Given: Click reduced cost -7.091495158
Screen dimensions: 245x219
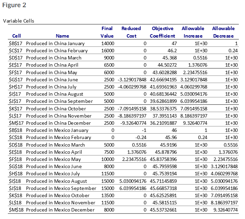Looking at the screenshot, I should coord(132,109).
